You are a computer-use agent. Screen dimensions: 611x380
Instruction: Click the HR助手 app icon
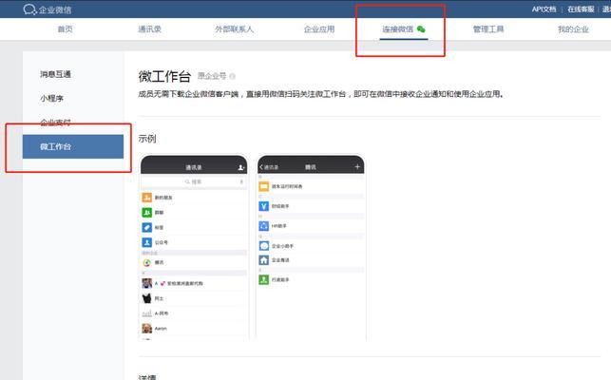[x=264, y=226]
